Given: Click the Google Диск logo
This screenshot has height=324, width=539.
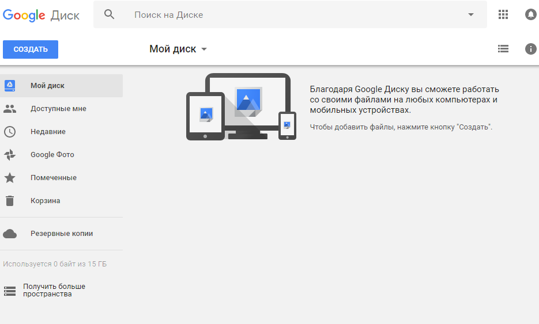Looking at the screenshot, I should click(41, 15).
